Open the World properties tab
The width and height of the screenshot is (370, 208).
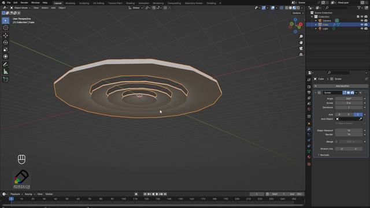[309, 109]
